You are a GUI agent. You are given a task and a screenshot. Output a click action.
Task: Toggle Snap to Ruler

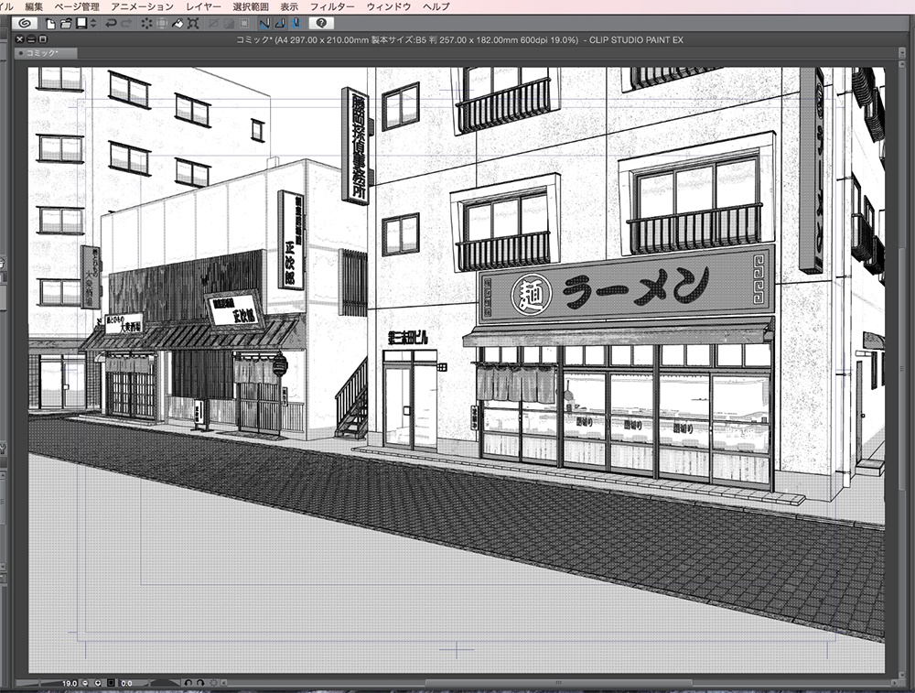pyautogui.click(x=264, y=24)
